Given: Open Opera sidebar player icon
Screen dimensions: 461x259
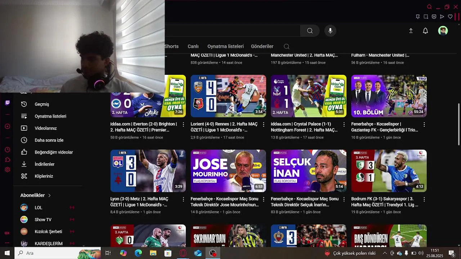Looking at the screenshot, I should (x=8, y=126).
